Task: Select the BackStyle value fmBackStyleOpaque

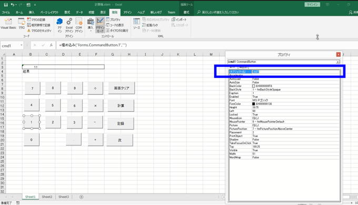Action: (x=266, y=89)
